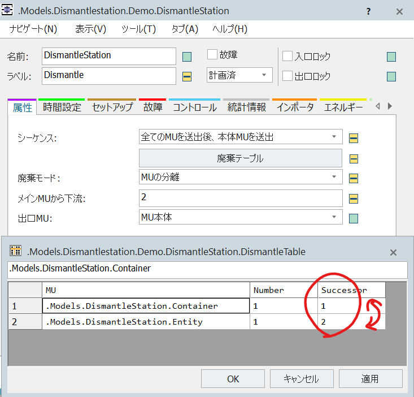Toggle the inheritance square beside the 廃棄テーブル button
414x397 pixels.
click(x=354, y=159)
